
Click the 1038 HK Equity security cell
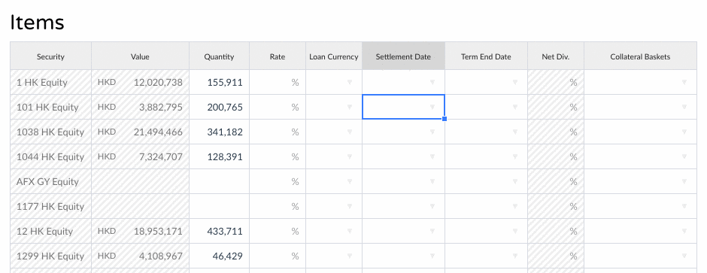(50, 132)
